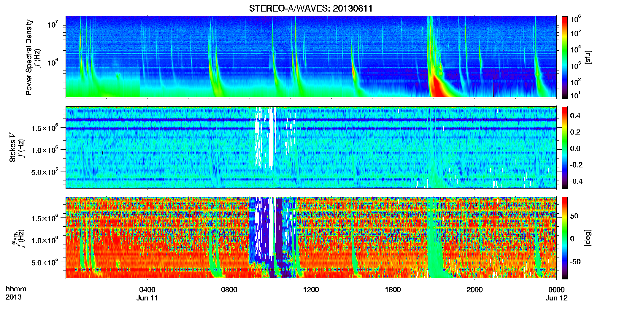622x320 pixels.
Task: Select the hhmm time format label
Action: pos(16,289)
